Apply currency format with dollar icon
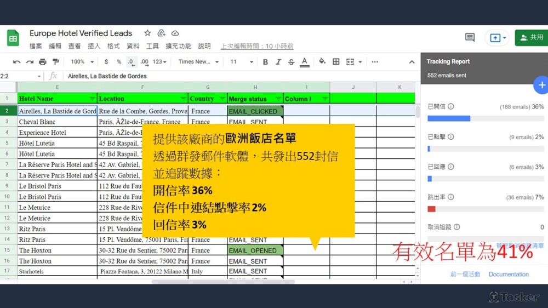The height and width of the screenshot is (308, 548). coord(106,62)
